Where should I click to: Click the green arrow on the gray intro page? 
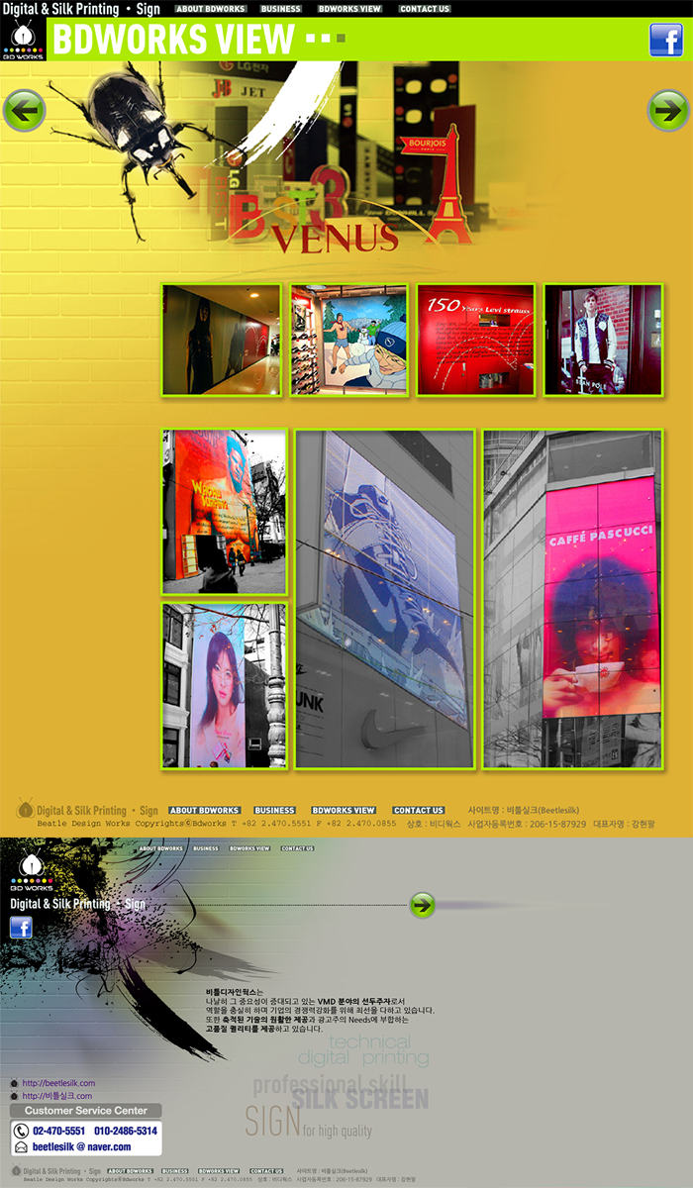pyautogui.click(x=423, y=905)
